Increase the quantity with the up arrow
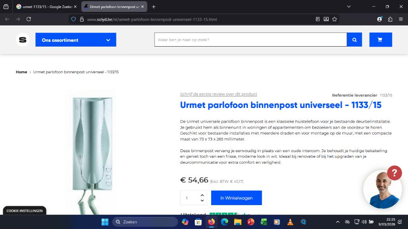 (x=202, y=195)
